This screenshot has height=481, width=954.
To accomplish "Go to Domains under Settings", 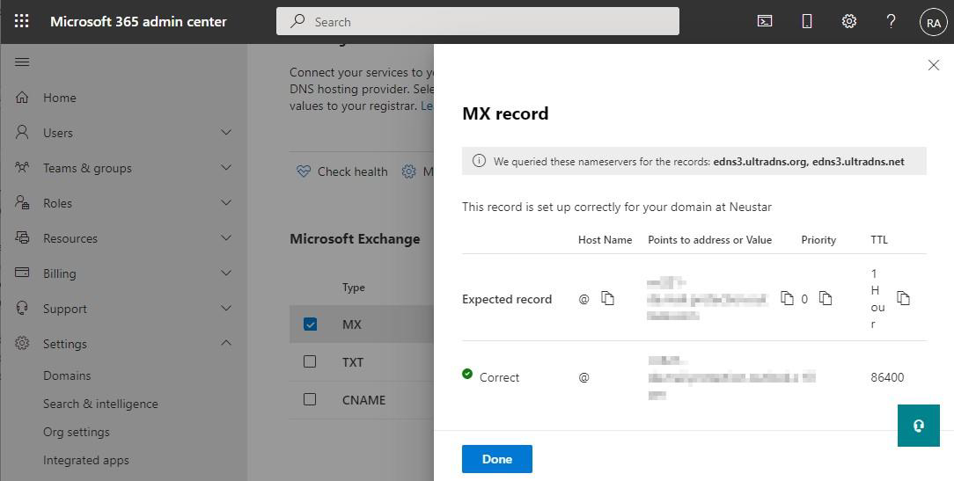I will (x=67, y=375).
